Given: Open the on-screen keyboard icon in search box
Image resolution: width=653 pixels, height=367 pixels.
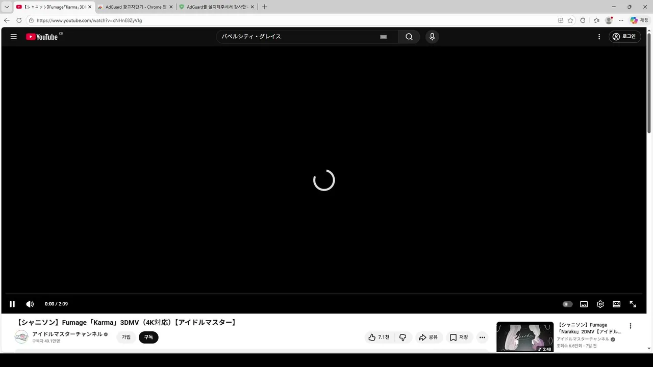Looking at the screenshot, I should (384, 37).
